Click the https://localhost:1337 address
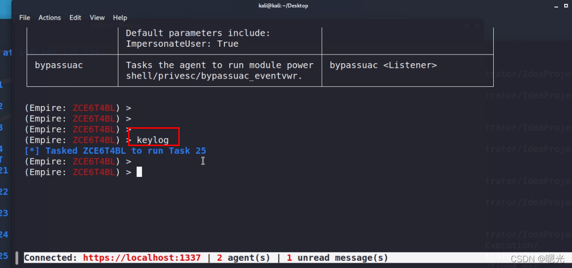The width and height of the screenshot is (572, 268). click(142, 258)
